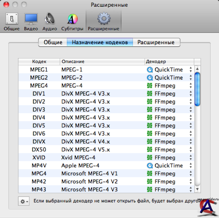This screenshot has height=218, width=219.
Task: Click the Microsoft MPEG-4 V3 description
Action: pos(90,189)
